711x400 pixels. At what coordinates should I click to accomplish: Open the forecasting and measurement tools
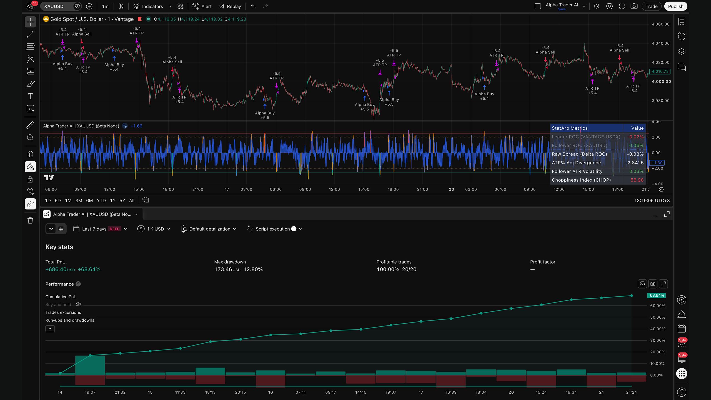(30, 71)
